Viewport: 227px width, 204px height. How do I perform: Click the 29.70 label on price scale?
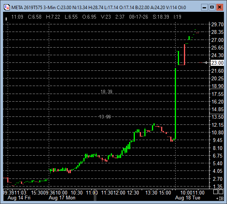tap(217, 24)
